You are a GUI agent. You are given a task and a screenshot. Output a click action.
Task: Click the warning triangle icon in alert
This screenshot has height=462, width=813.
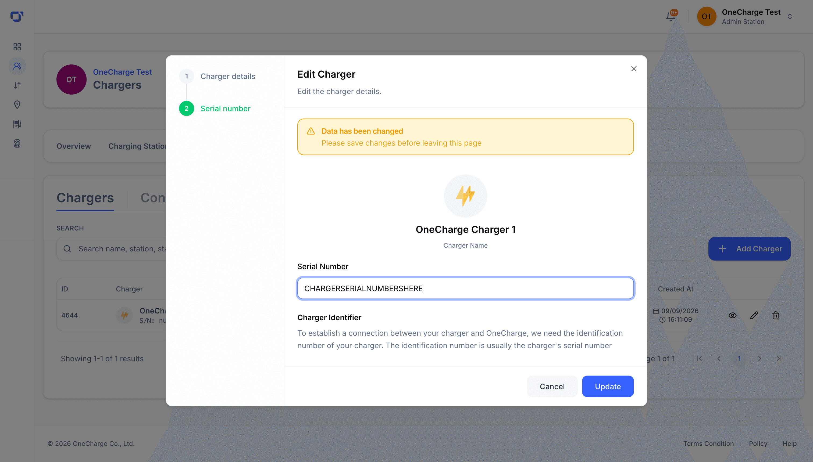(x=311, y=131)
